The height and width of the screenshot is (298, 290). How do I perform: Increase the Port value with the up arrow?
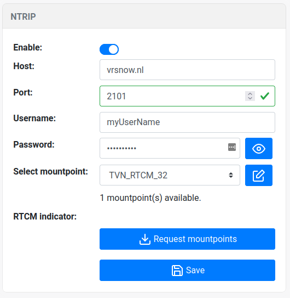coord(250,94)
